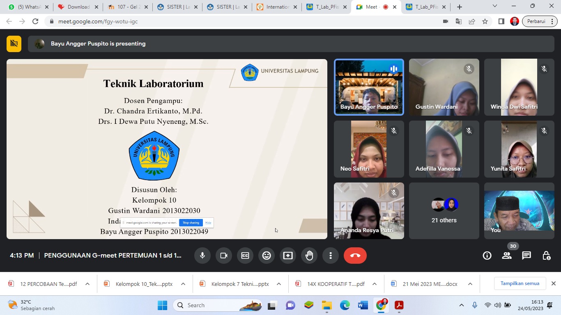Toggle closed captions

pos(245,256)
